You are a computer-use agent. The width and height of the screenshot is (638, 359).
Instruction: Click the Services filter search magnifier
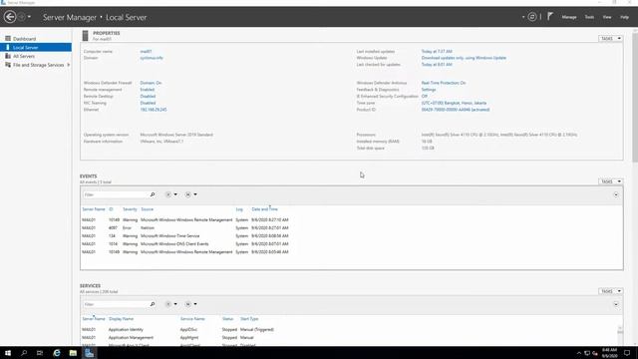tap(153, 304)
